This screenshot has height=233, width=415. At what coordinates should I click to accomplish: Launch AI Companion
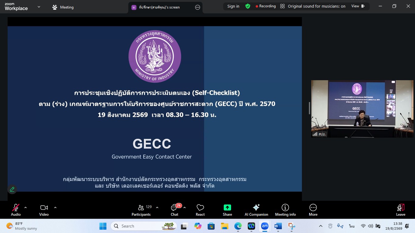coord(256,210)
